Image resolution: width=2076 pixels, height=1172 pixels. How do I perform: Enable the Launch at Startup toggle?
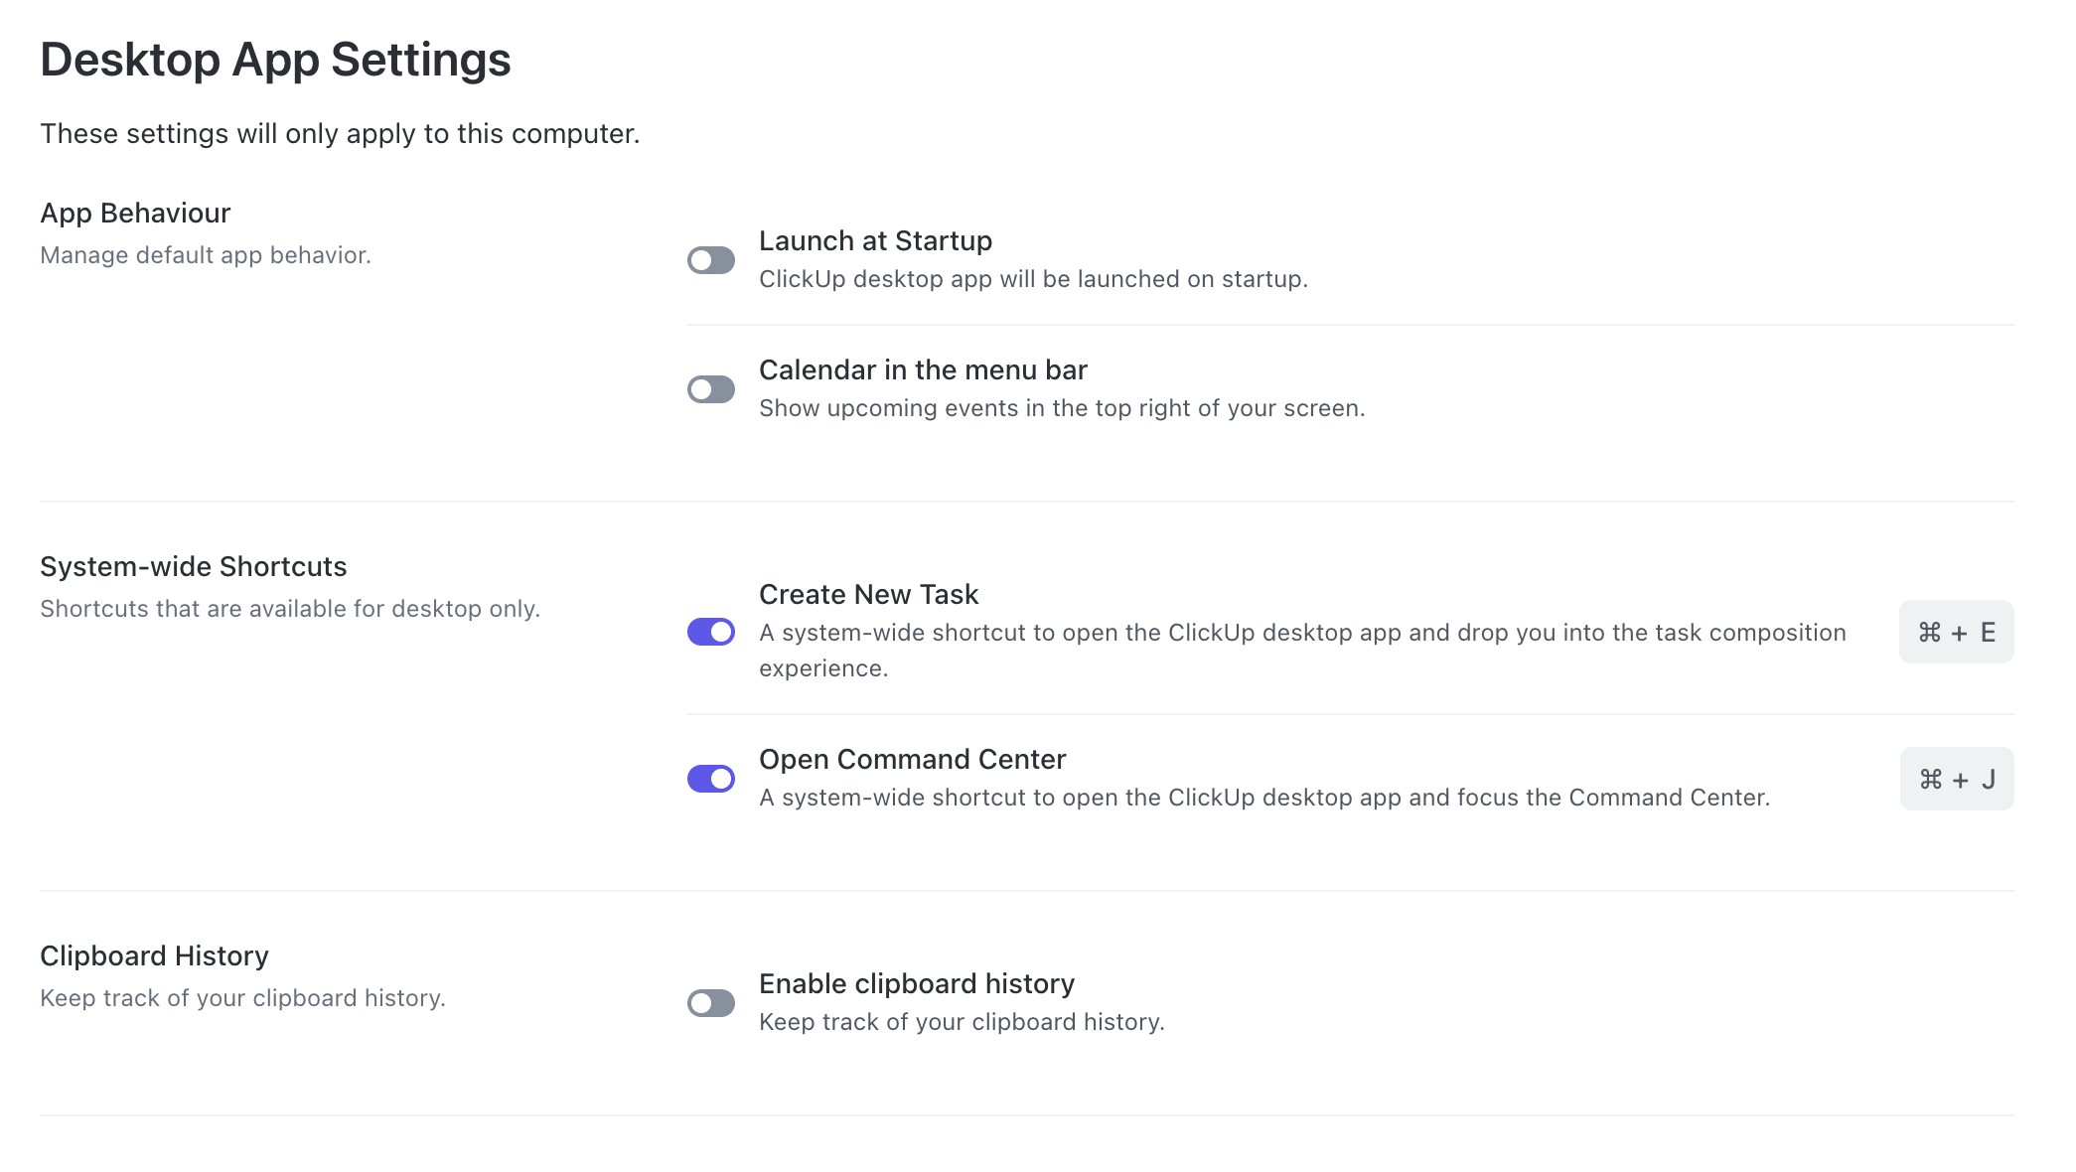click(x=711, y=260)
